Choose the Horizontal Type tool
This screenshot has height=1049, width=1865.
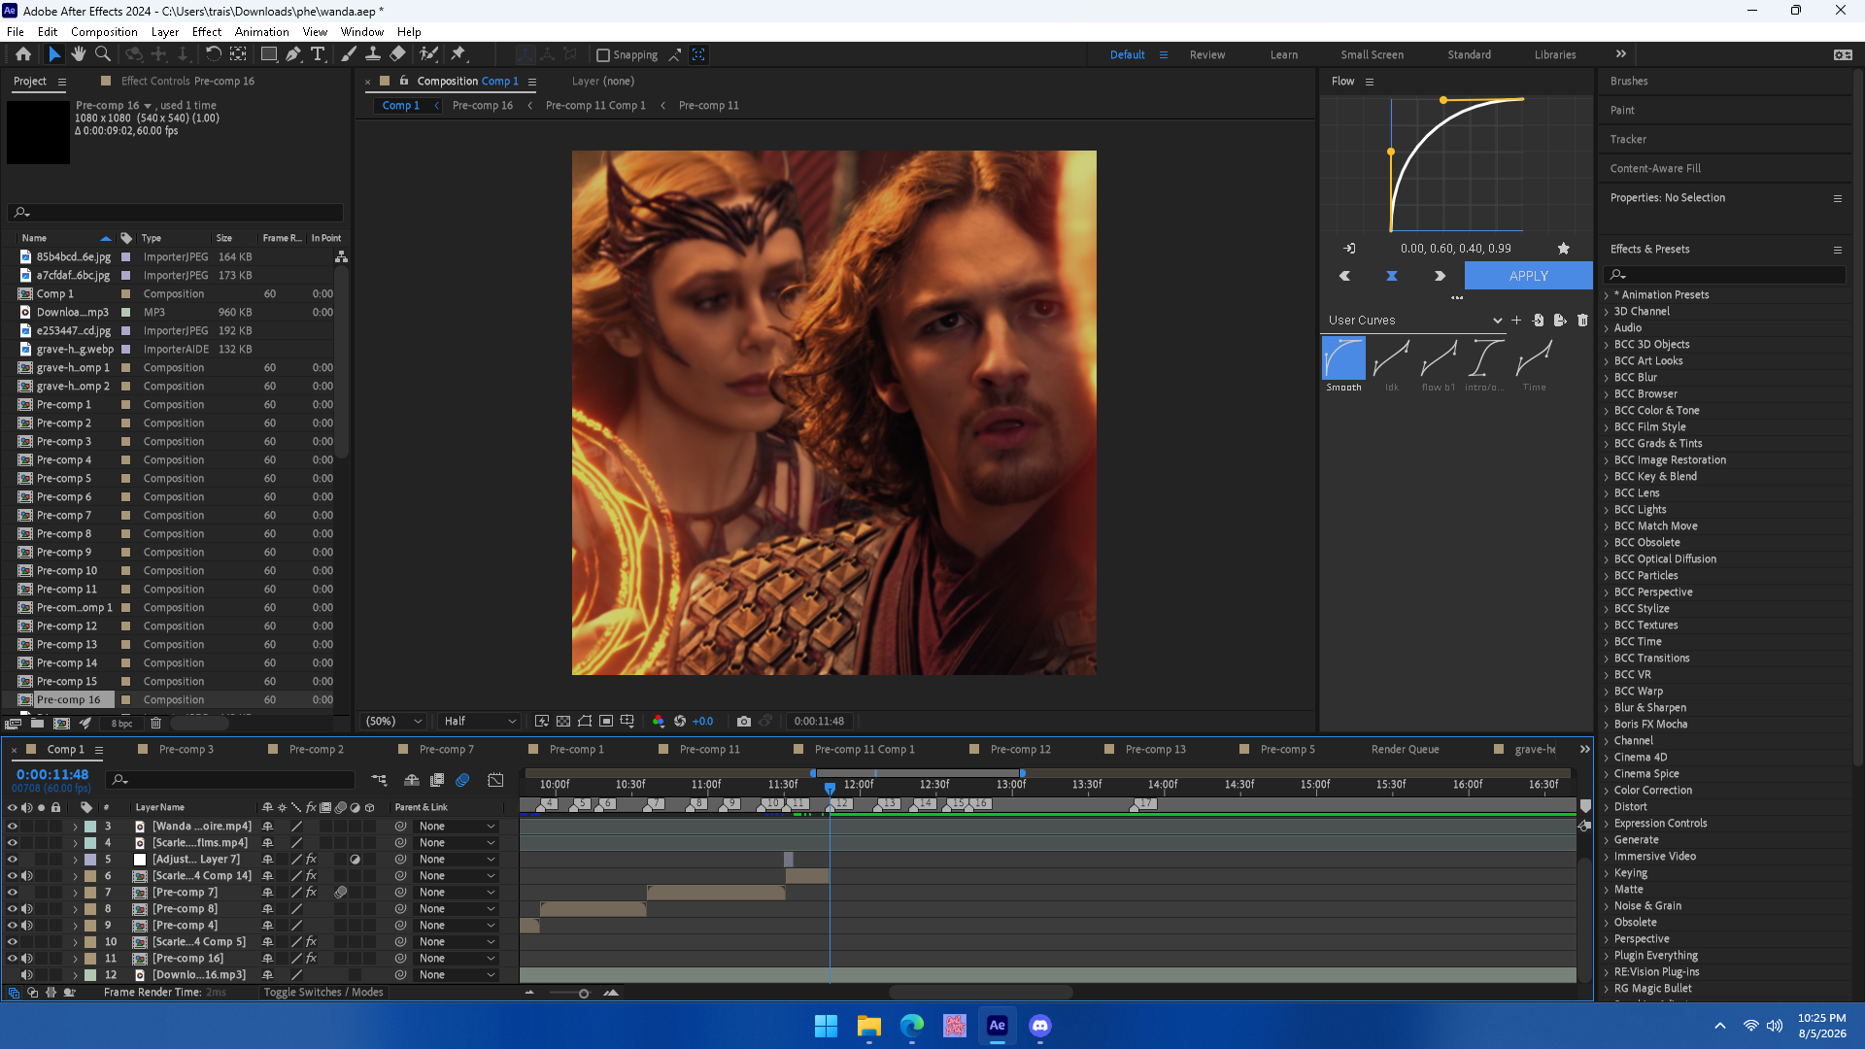(318, 54)
